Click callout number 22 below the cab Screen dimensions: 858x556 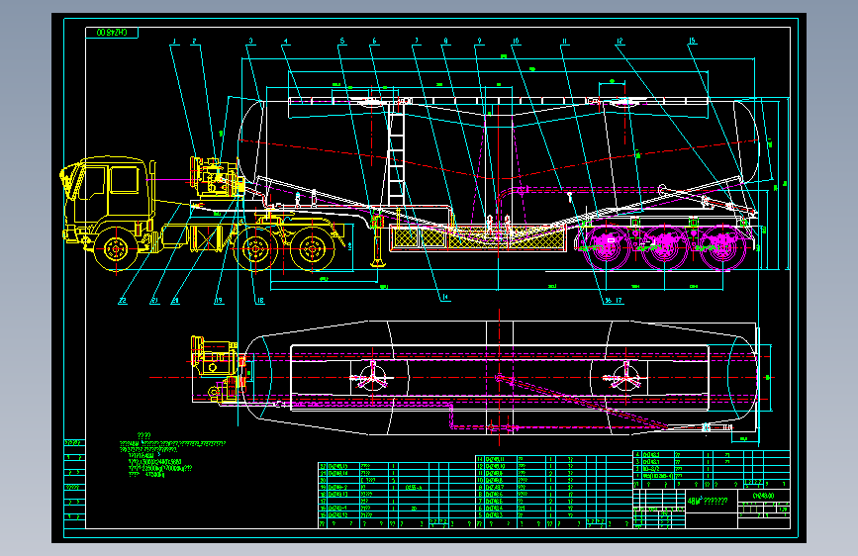point(123,301)
